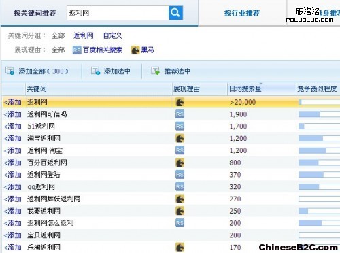Click the competition bar for 淘宝返利网
Screen dimensions: 340x253
[x=319, y=138]
